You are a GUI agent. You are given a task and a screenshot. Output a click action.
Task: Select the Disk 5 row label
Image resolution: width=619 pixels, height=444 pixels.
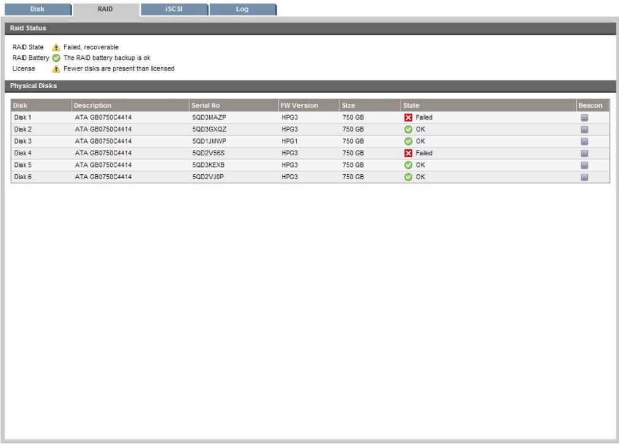[23, 165]
